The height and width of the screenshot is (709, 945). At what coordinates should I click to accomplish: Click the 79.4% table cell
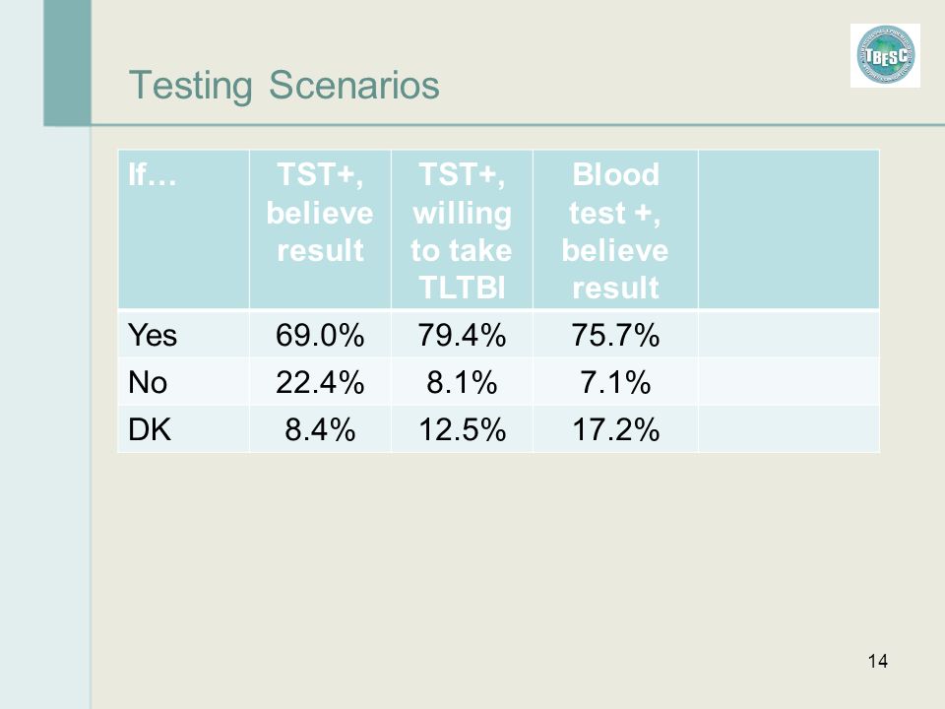(x=462, y=334)
